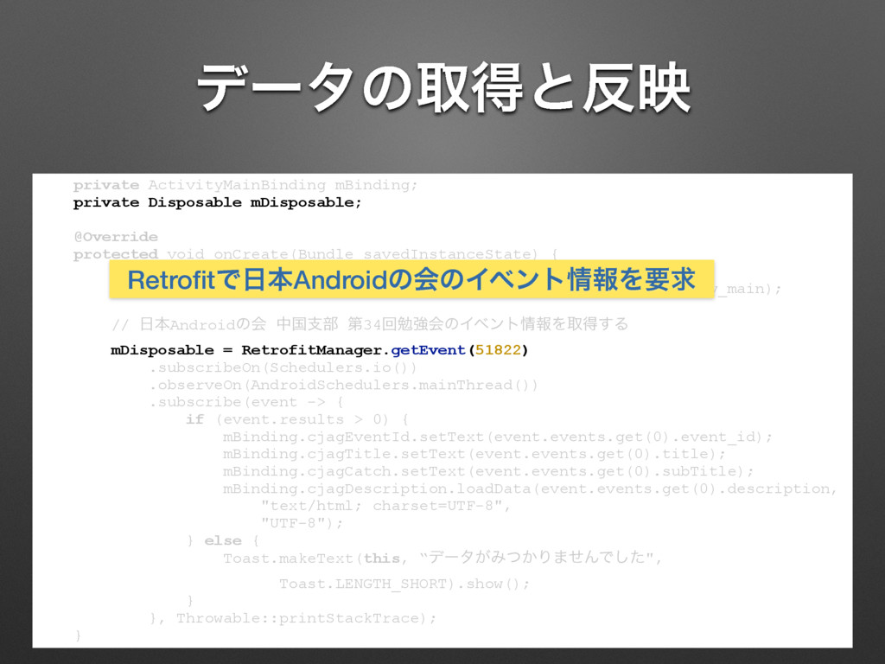Click the '} else {' line
885x664 pixels.
tap(222, 541)
